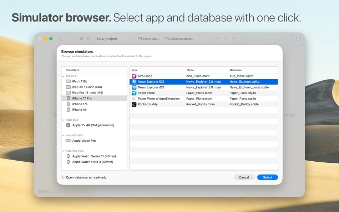
Task: Sort by the Database column header
Action: click(253, 70)
